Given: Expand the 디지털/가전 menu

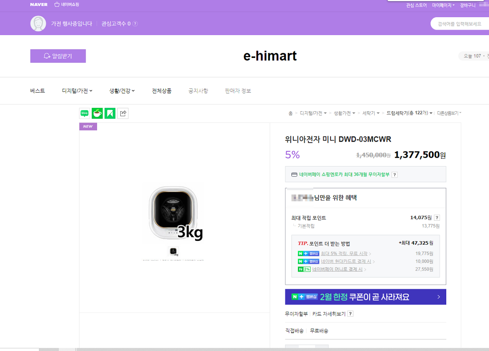Looking at the screenshot, I should tap(77, 91).
